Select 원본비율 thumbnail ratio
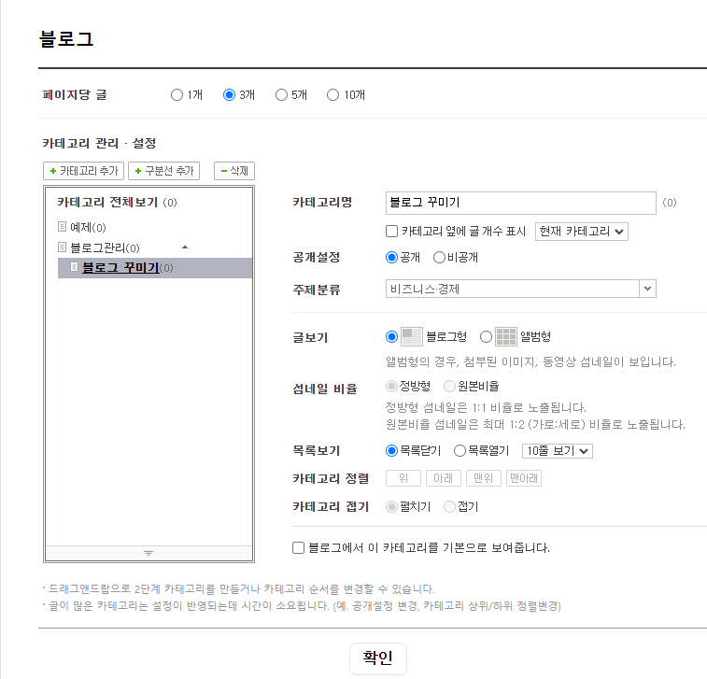Screen dimensions: 707x679 tap(449, 387)
